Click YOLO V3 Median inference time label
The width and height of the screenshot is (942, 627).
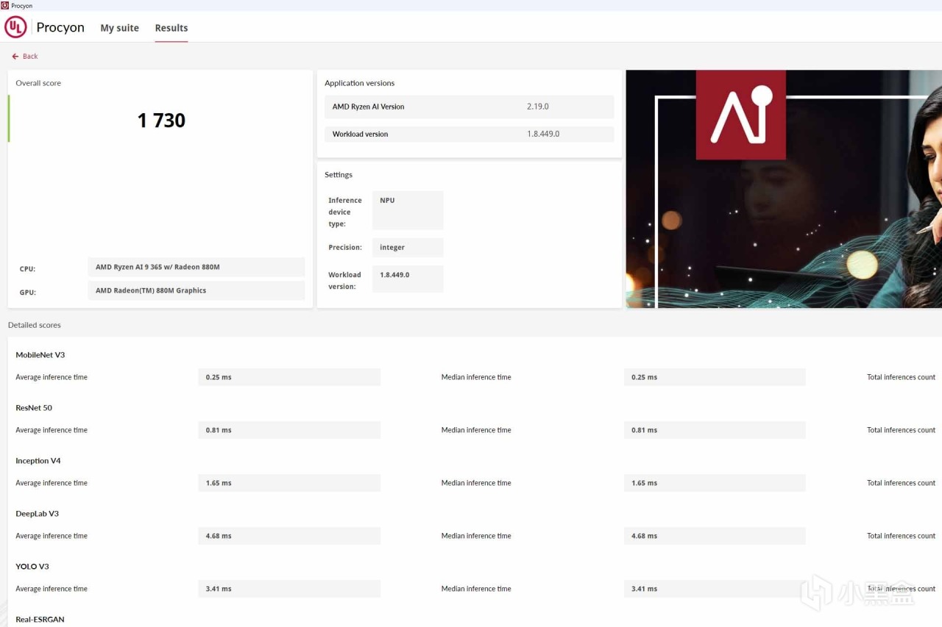pyautogui.click(x=476, y=589)
